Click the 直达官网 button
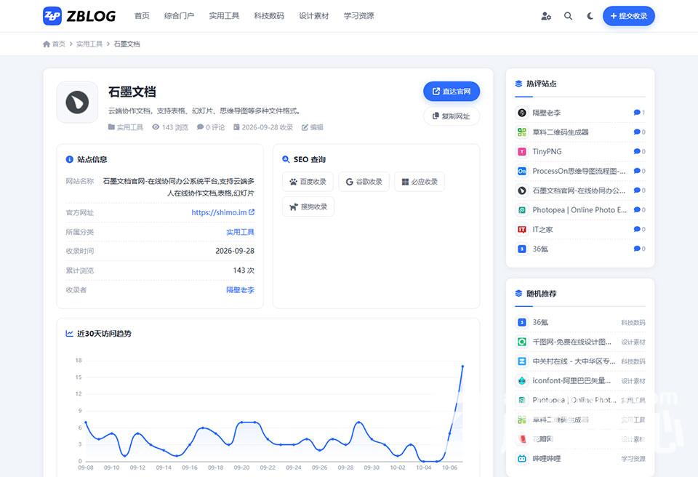Screen dimensions: 698x477 coord(452,92)
